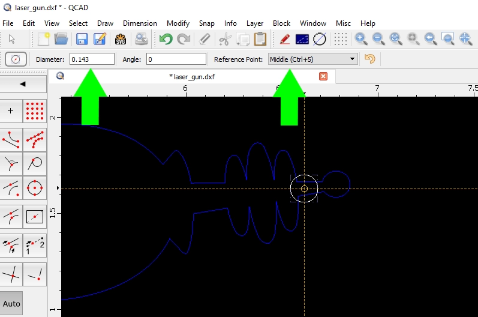Select the snap to center circle tool
This screenshot has width=478, height=317.
coord(35,188)
